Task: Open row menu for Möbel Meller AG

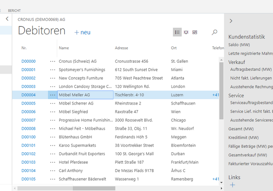Action: 52,95
